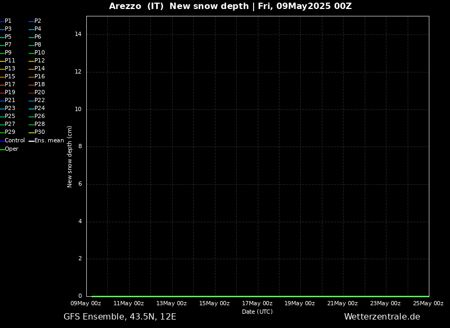Click the green Oper color line
450x328 pixels.
pyautogui.click(x=2, y=149)
